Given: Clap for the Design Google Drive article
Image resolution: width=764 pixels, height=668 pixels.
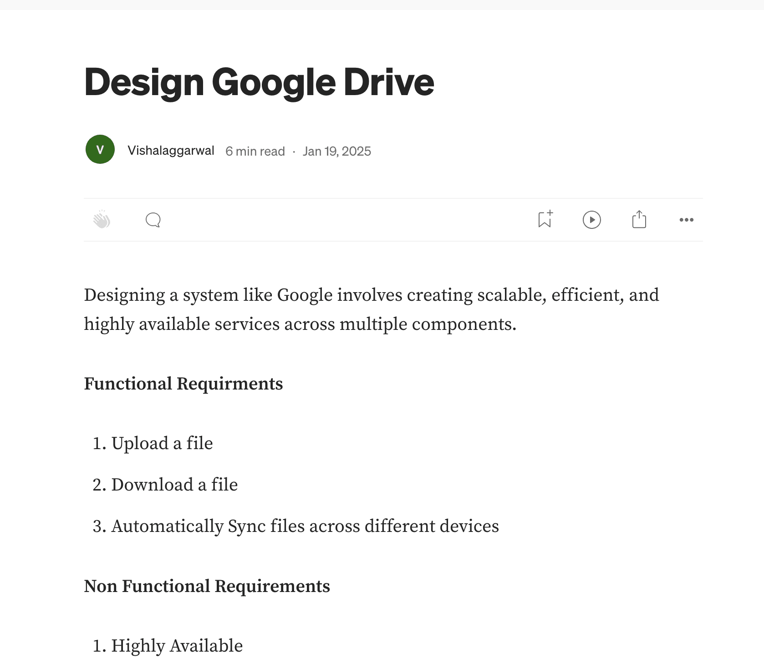Looking at the screenshot, I should 102,220.
